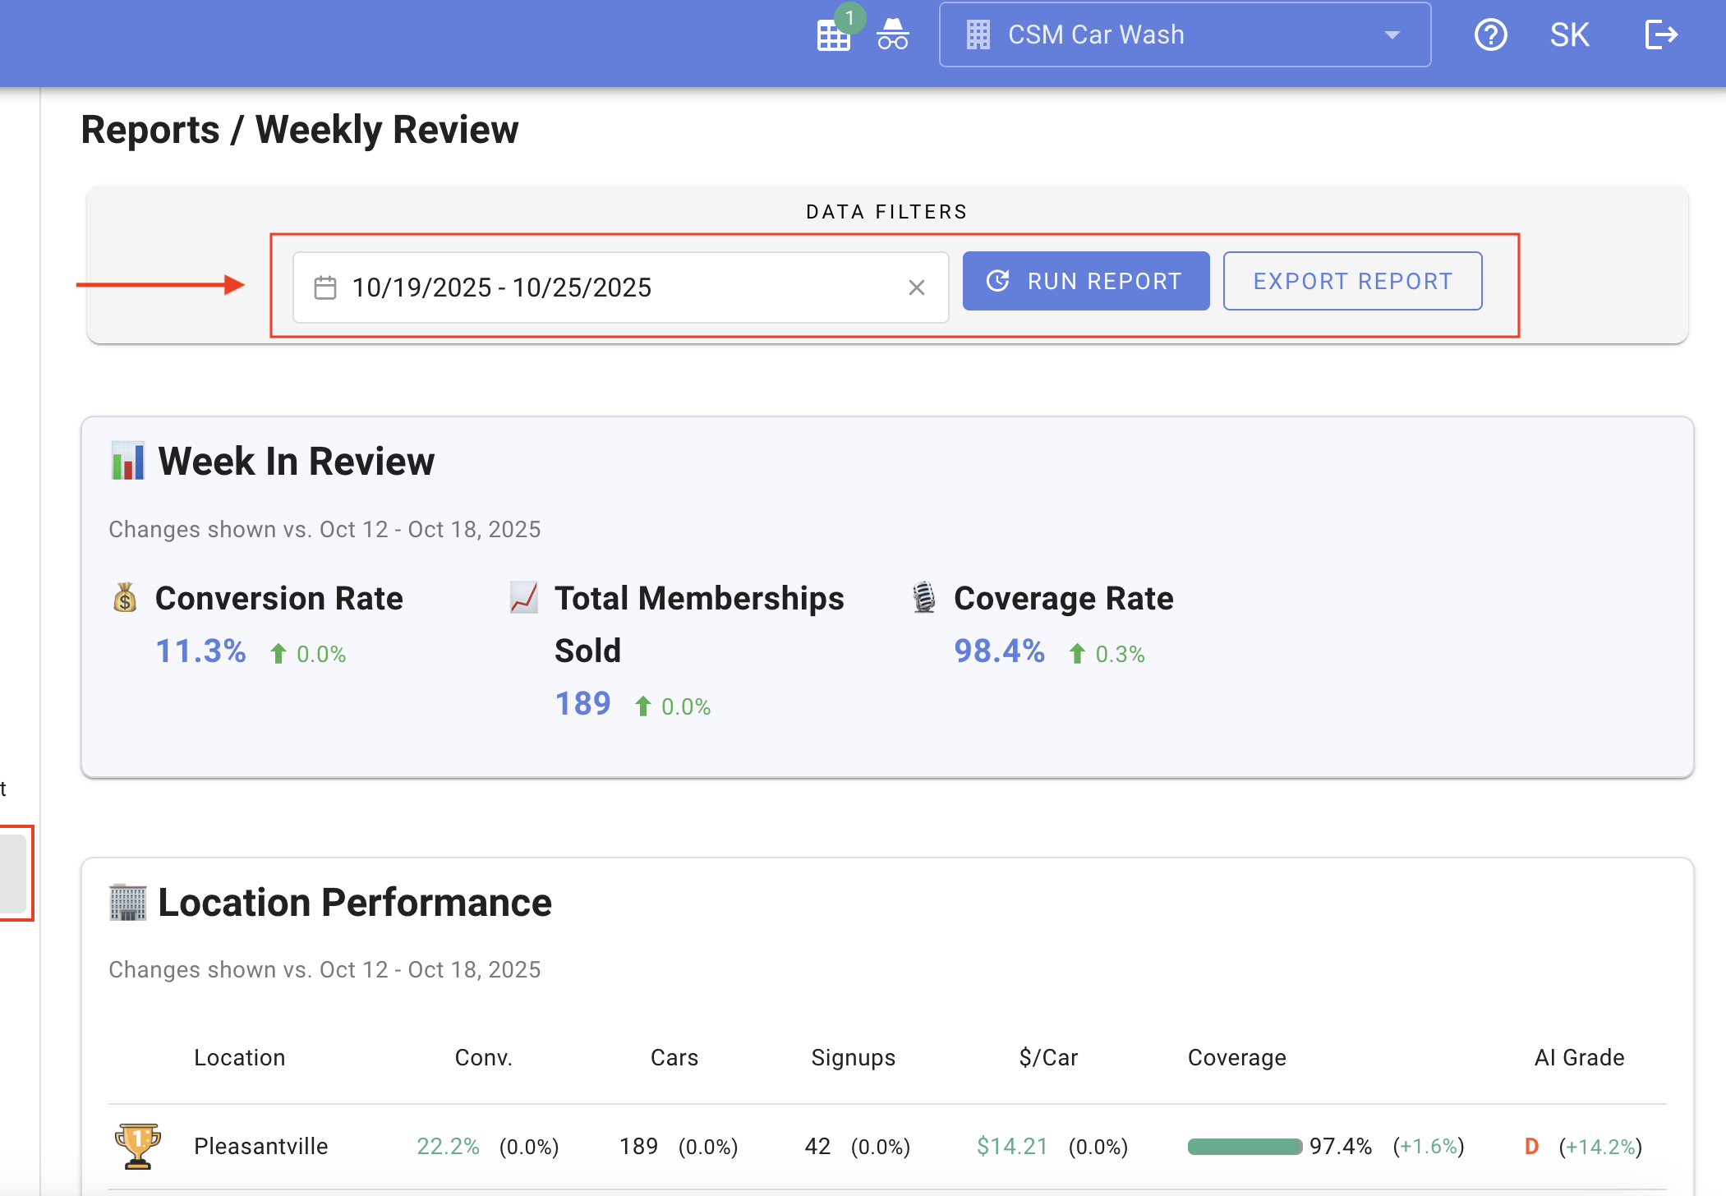Click the calendar icon in date field
1726x1196 pixels.
tap(325, 287)
